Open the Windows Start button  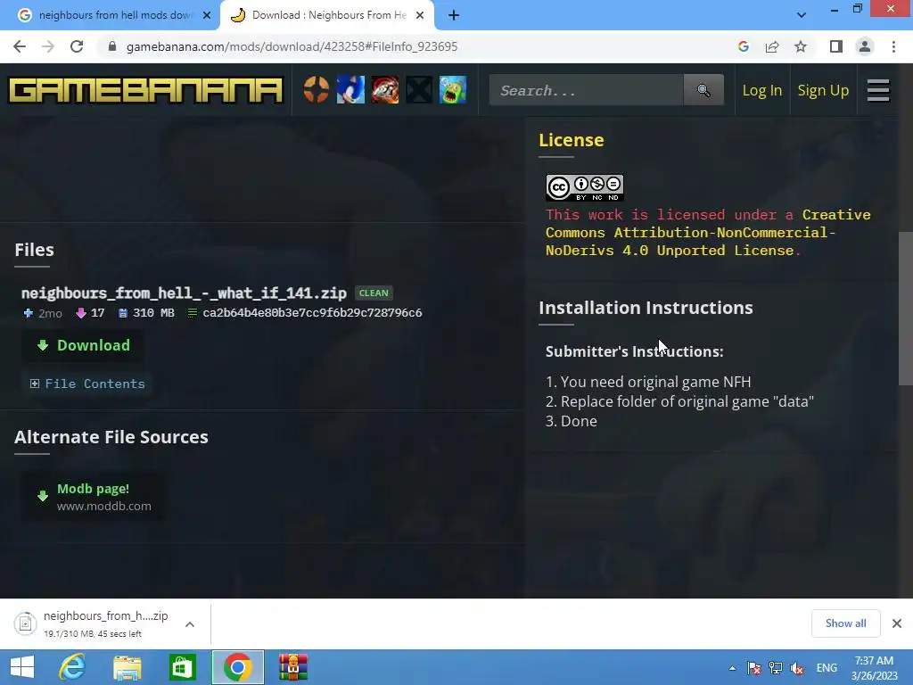22,667
